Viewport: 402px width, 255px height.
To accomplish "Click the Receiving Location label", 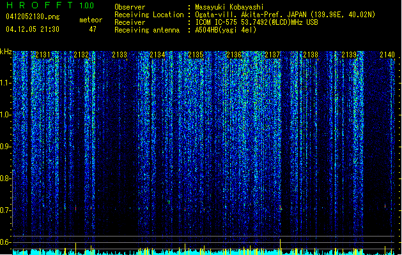I will [149, 15].
